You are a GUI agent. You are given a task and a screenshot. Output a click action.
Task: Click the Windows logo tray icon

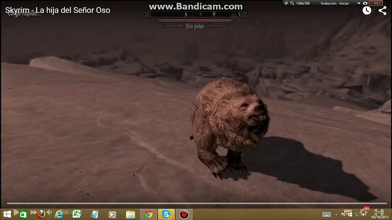pos(350,215)
